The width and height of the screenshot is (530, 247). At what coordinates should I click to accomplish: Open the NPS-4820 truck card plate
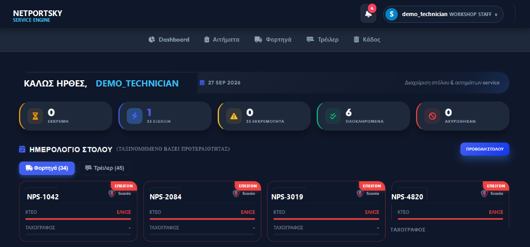pyautogui.click(x=407, y=197)
